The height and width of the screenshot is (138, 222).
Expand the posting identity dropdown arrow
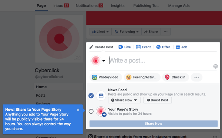(104, 61)
